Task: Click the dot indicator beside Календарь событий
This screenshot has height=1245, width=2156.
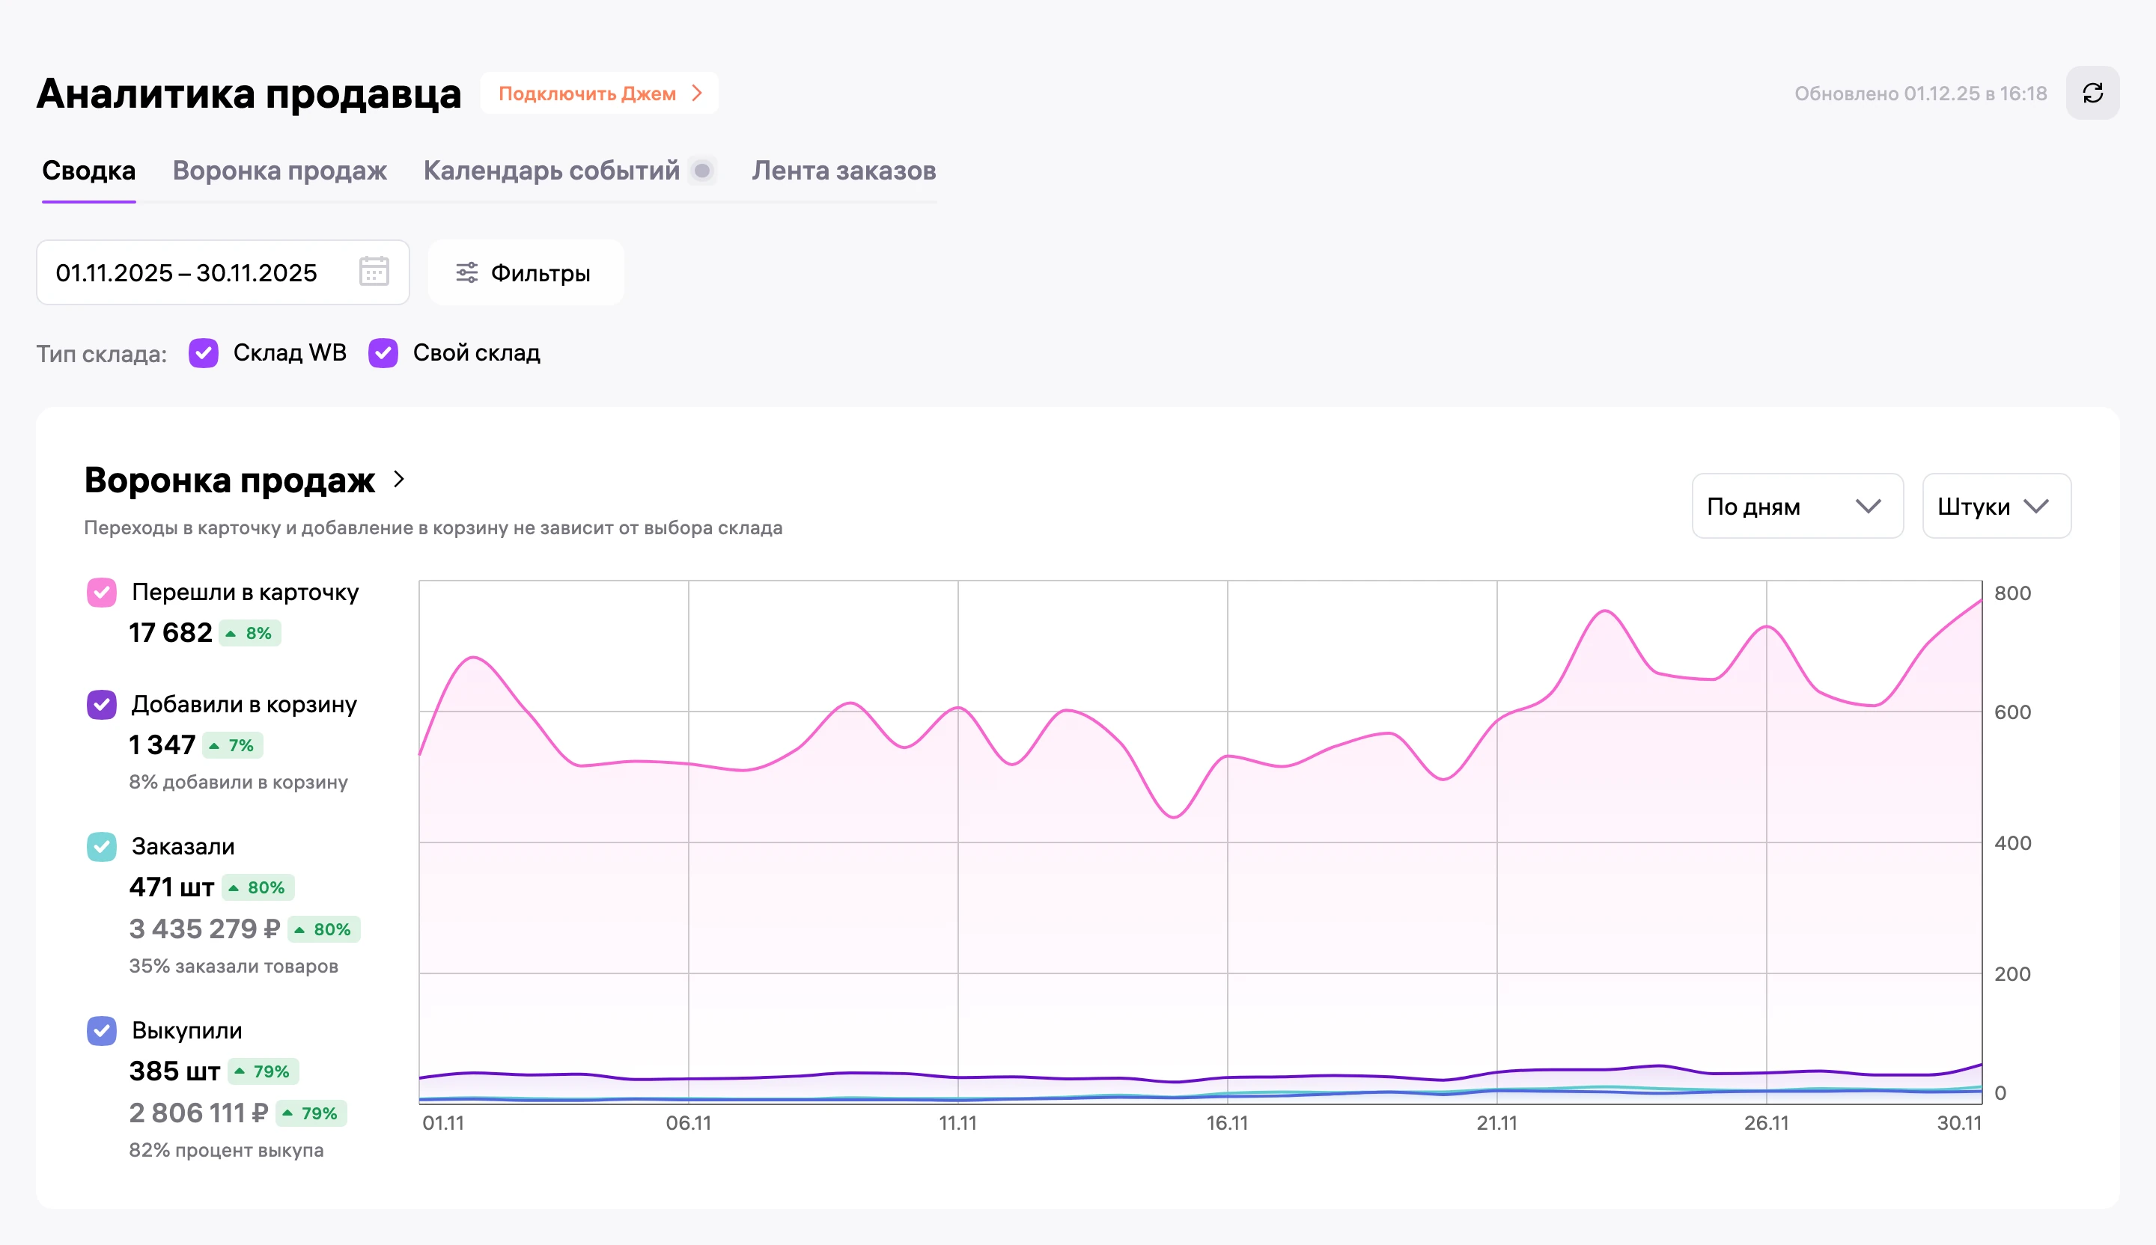Action: click(702, 171)
